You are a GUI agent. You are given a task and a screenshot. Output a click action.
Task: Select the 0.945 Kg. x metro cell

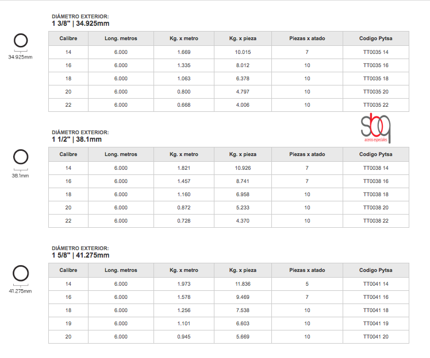[x=184, y=337]
